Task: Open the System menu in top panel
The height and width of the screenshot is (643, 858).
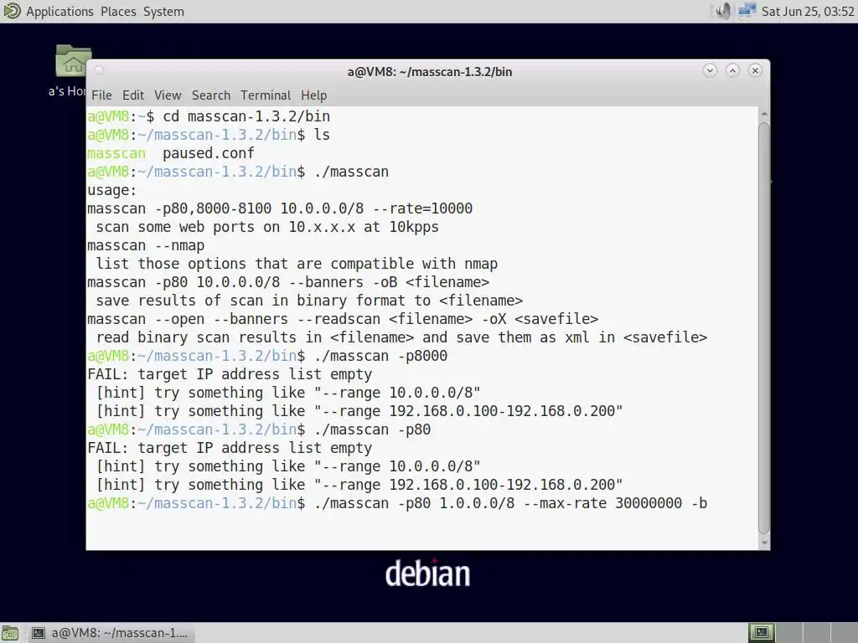Action: pyautogui.click(x=163, y=12)
